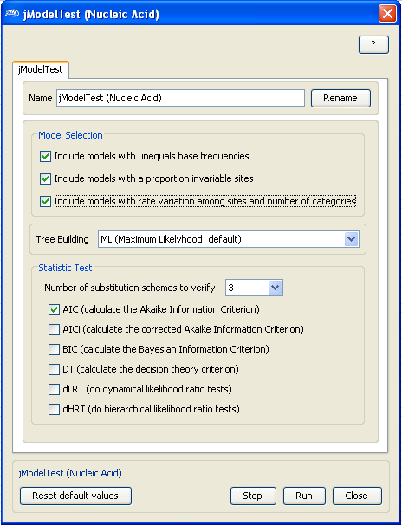Enable the AICi corrected Akaike checkbox
This screenshot has width=402, height=525.
pos(54,329)
